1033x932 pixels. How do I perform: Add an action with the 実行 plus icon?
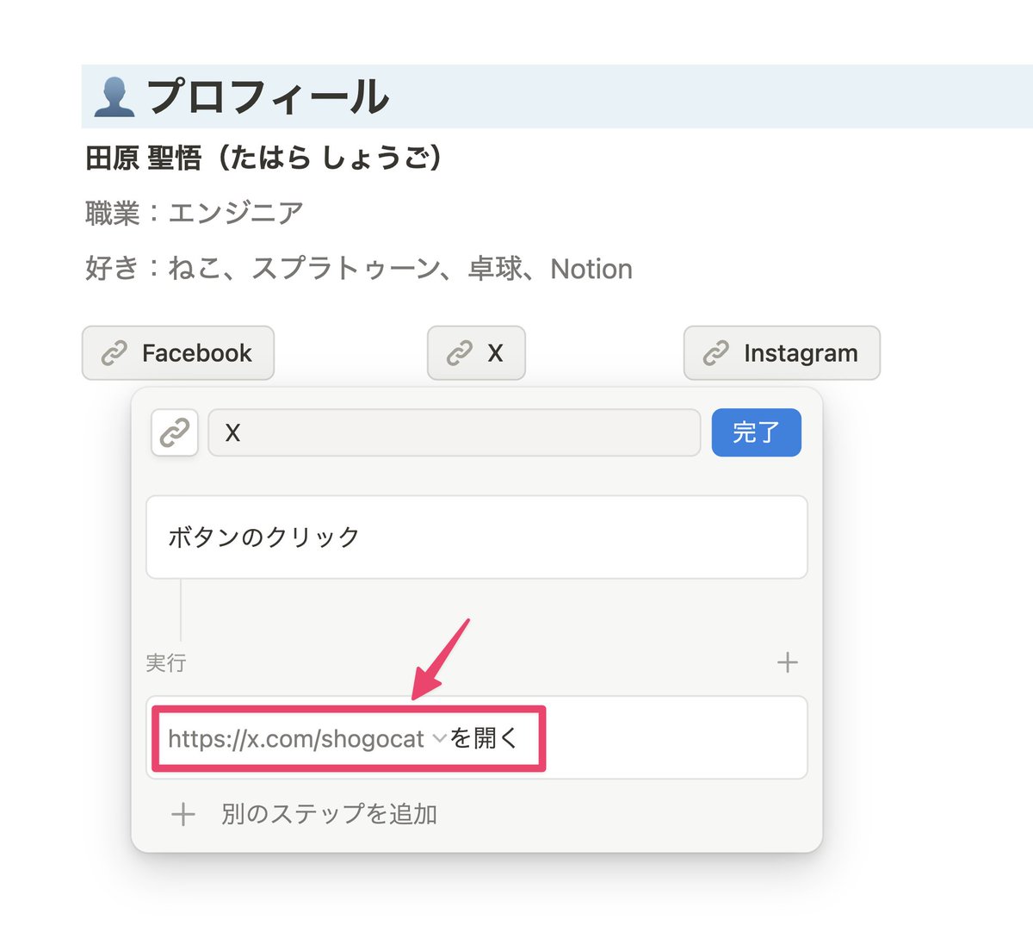click(788, 662)
